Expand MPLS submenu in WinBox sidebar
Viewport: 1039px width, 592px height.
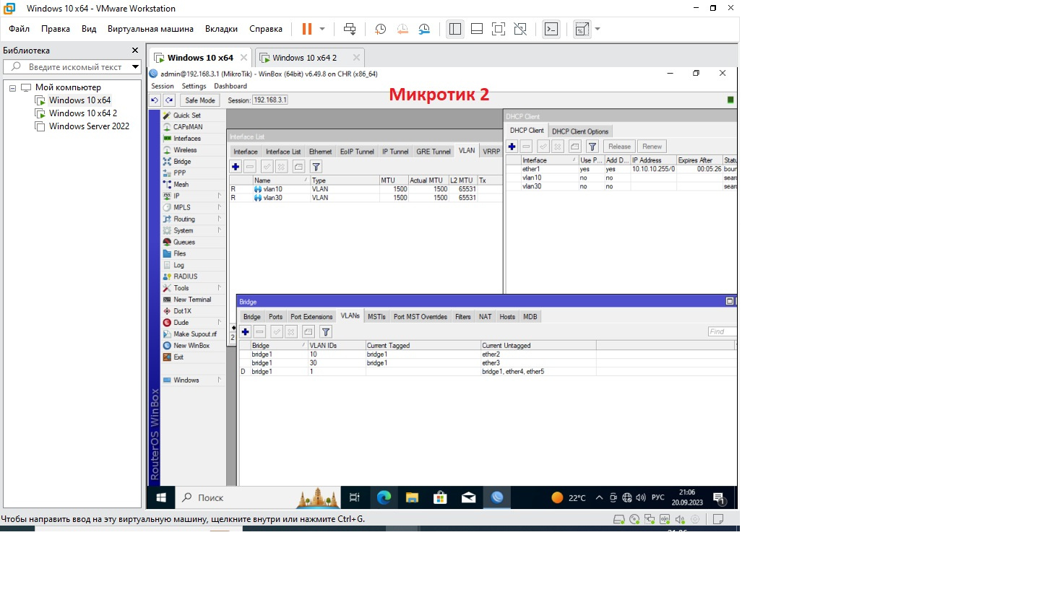point(220,208)
